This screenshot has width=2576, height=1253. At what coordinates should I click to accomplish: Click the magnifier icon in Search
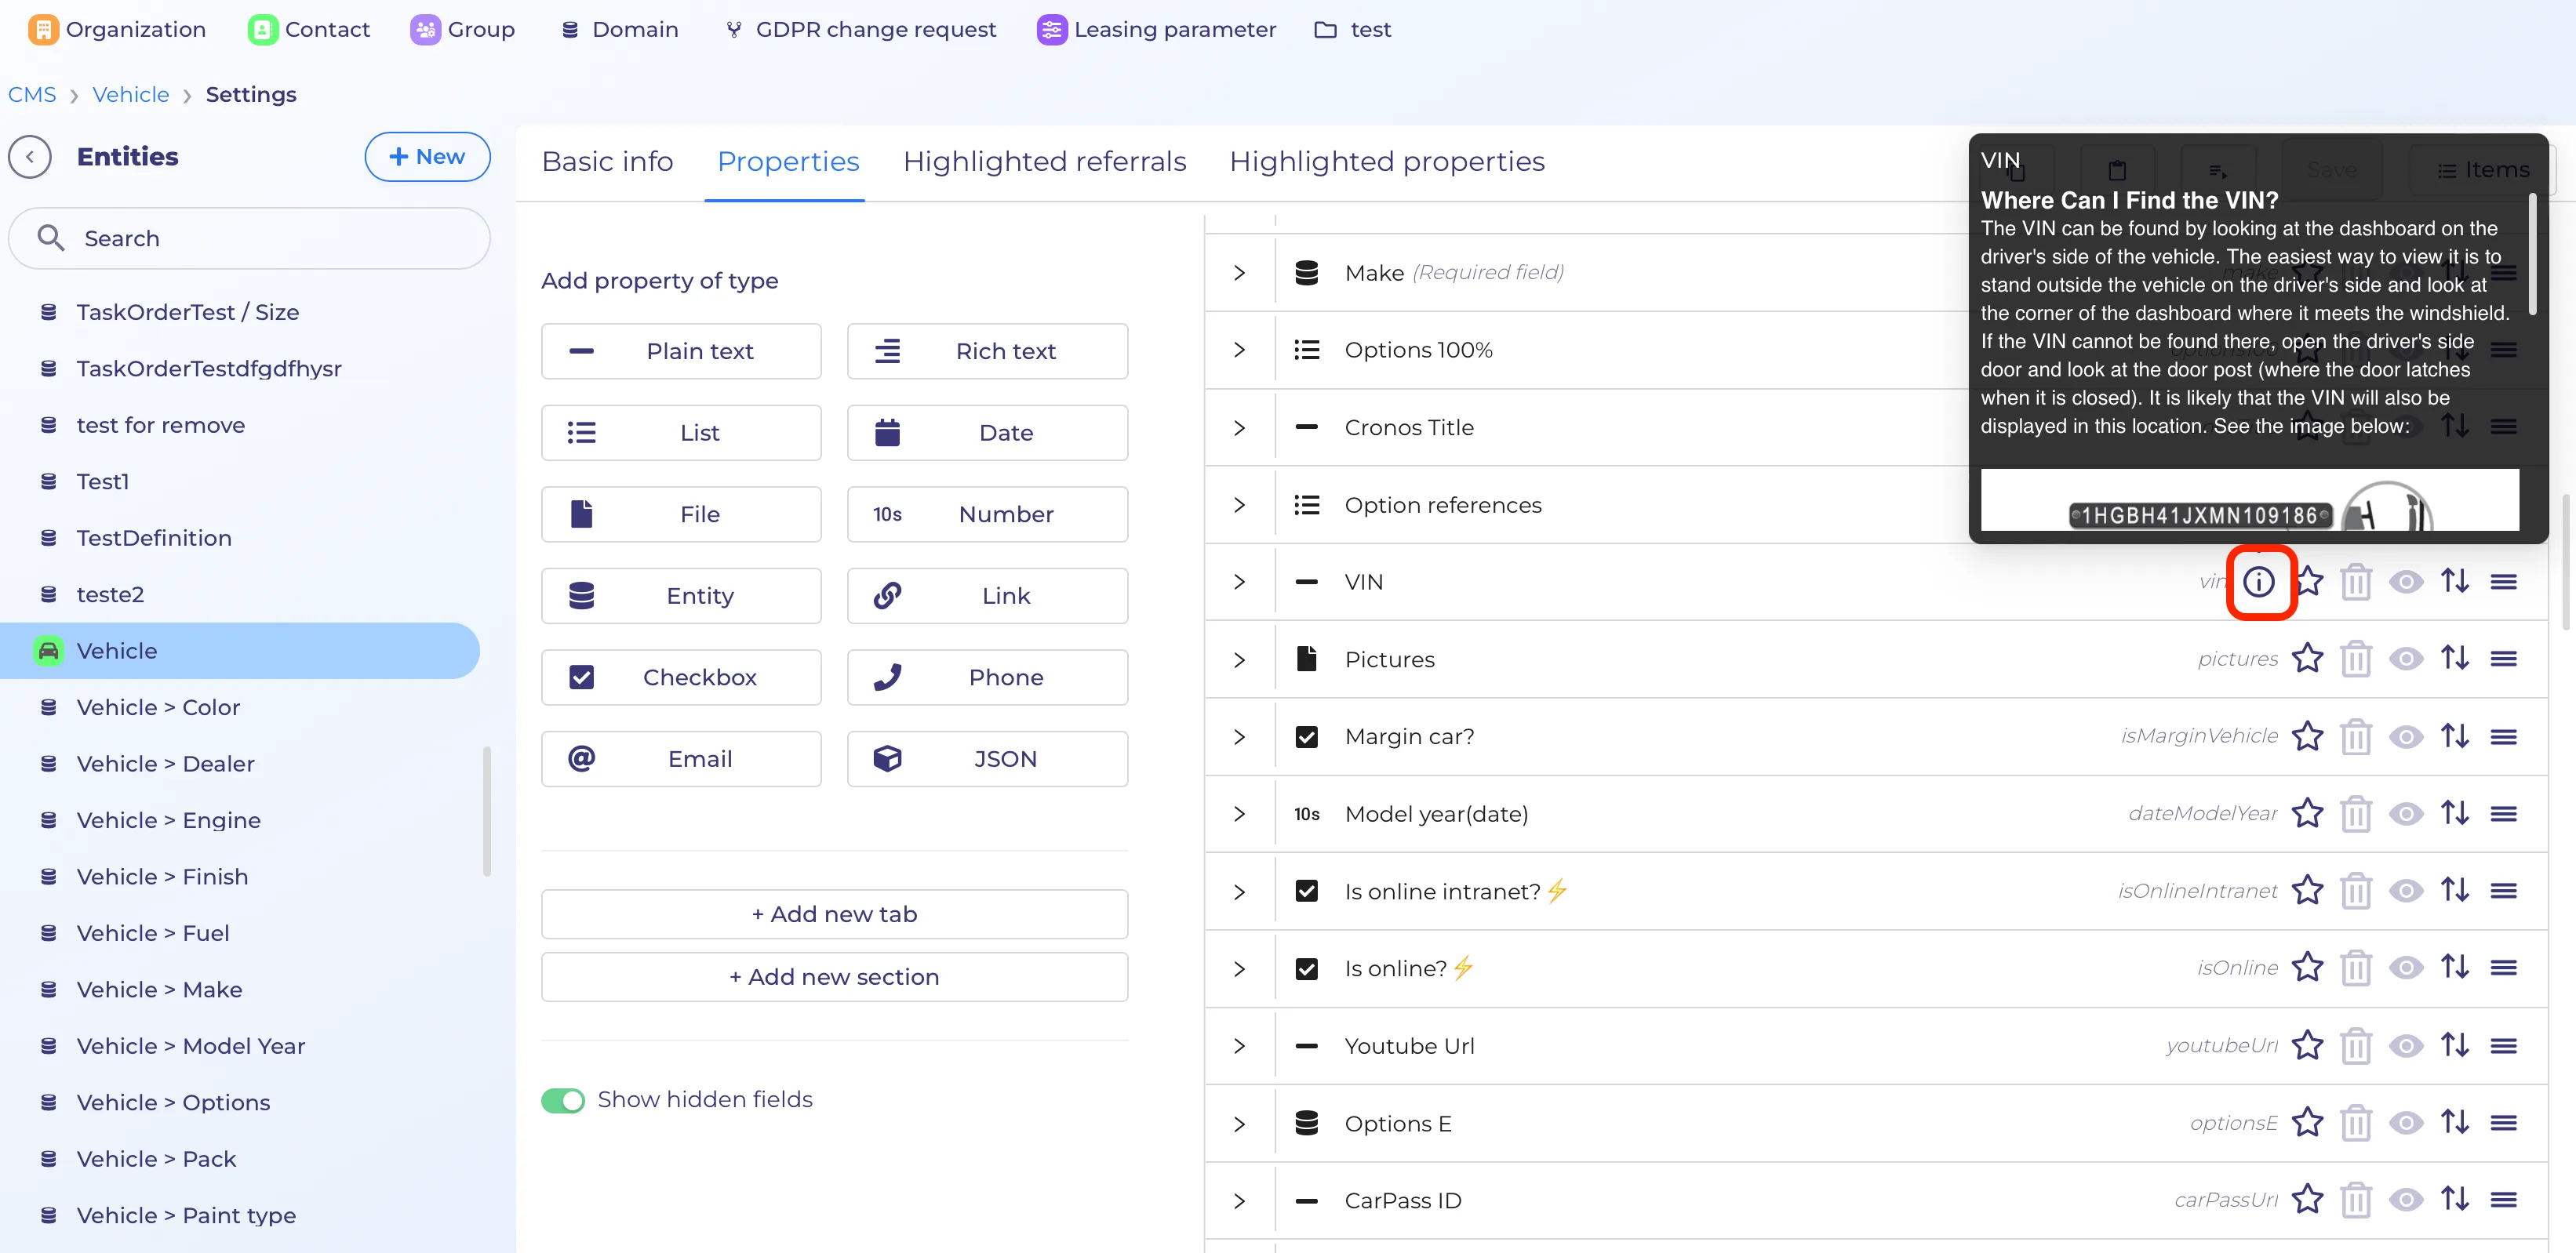50,238
